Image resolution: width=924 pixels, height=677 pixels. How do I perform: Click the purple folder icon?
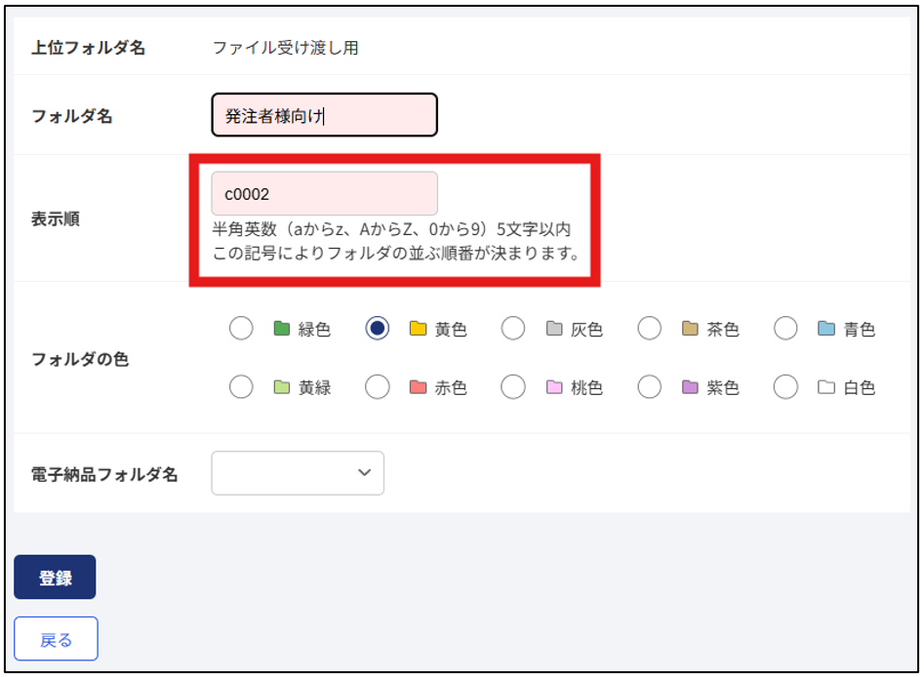click(690, 387)
